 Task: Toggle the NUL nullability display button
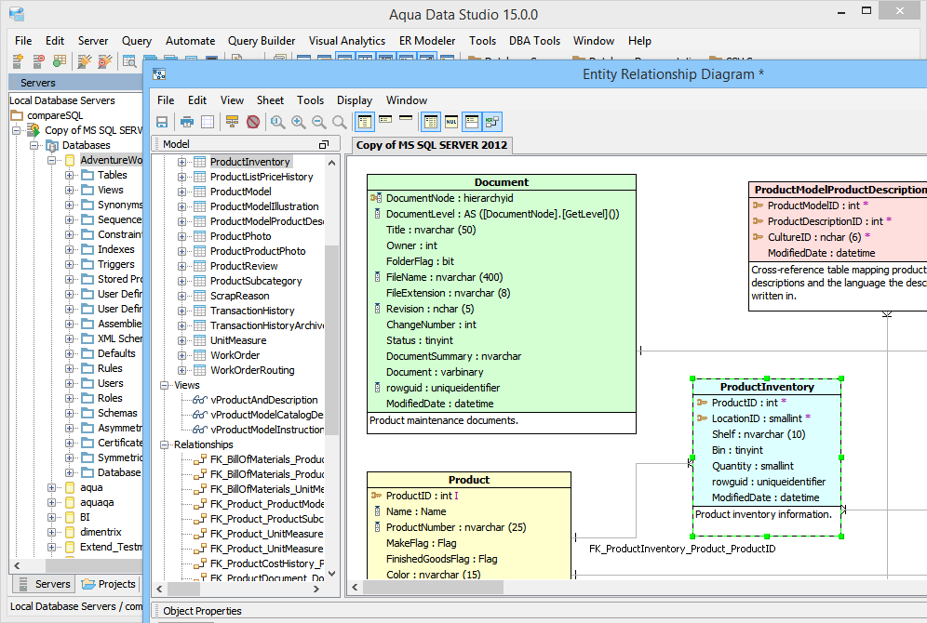[450, 122]
